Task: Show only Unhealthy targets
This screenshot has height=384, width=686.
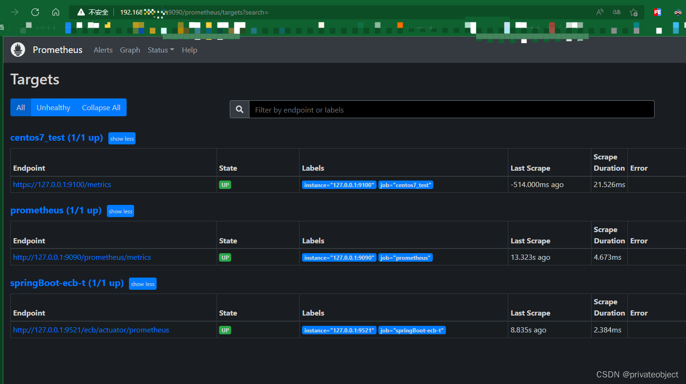Action: (53, 107)
